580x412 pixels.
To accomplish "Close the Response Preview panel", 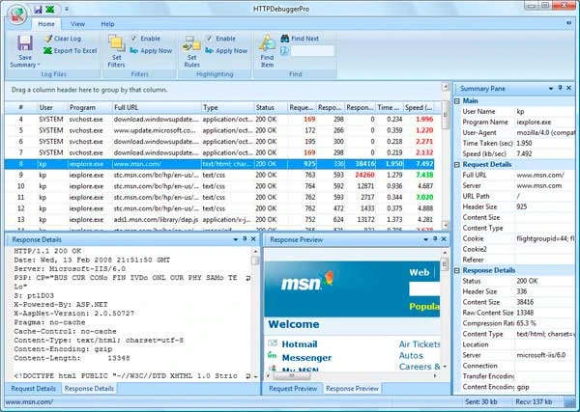I will [x=444, y=239].
